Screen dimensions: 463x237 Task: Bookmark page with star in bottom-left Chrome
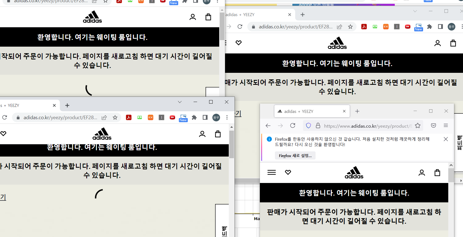click(115, 117)
